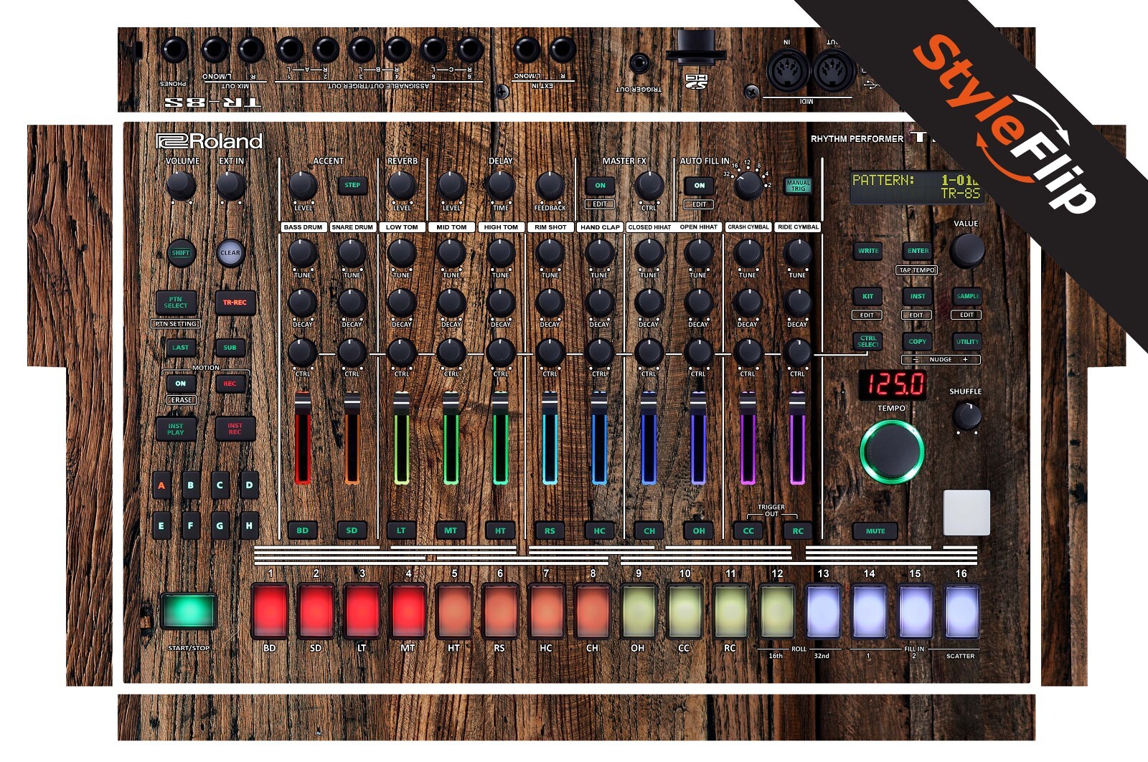Select the BD instrument button

point(303,530)
